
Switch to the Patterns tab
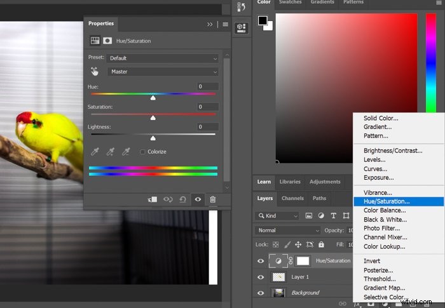(x=353, y=3)
